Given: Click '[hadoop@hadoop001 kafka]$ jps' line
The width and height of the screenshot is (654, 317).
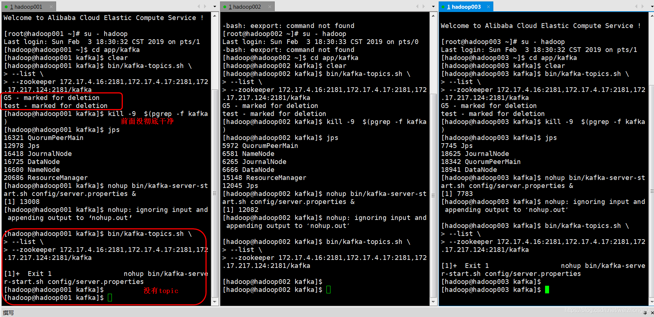Looking at the screenshot, I should click(x=62, y=130).
